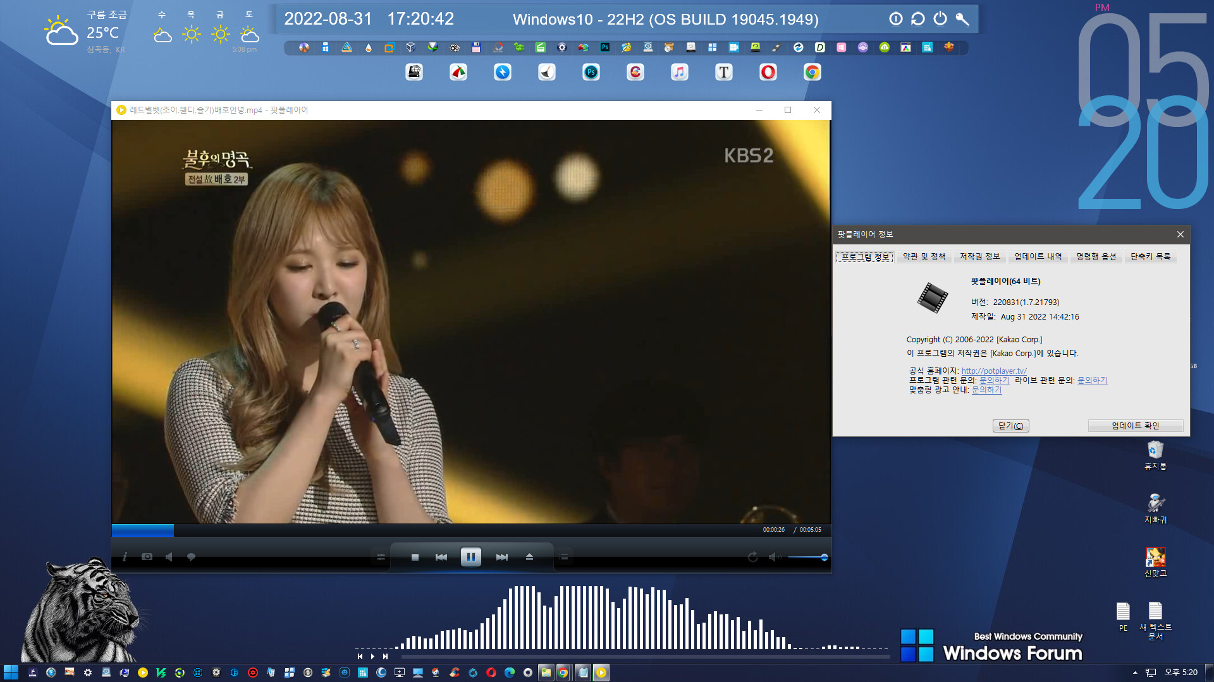Image resolution: width=1214 pixels, height=682 pixels.
Task: Click the weather widget current temperature
Action: pyautogui.click(x=102, y=32)
